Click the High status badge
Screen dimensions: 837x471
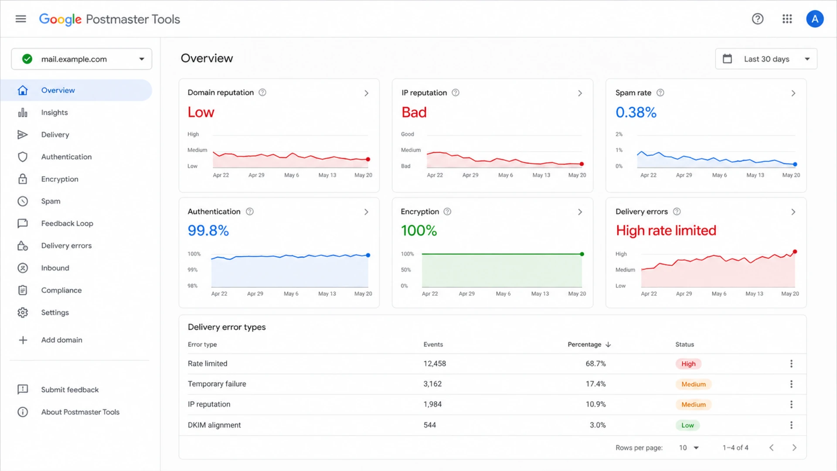[688, 364]
